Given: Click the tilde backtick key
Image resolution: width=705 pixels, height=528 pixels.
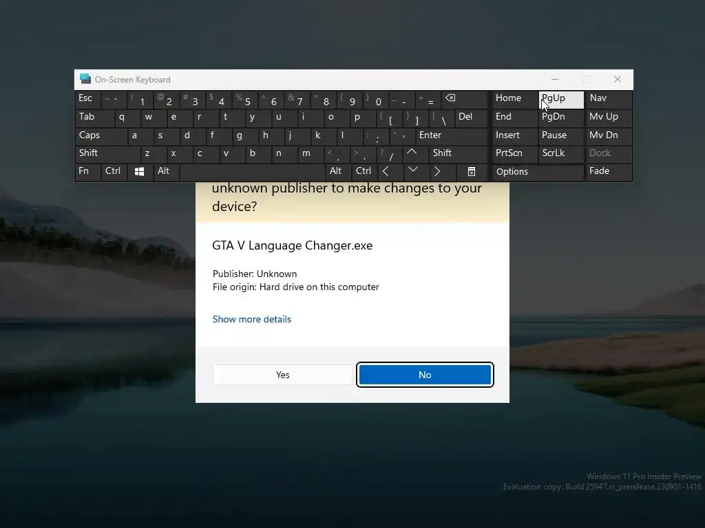Looking at the screenshot, I should (x=114, y=99).
